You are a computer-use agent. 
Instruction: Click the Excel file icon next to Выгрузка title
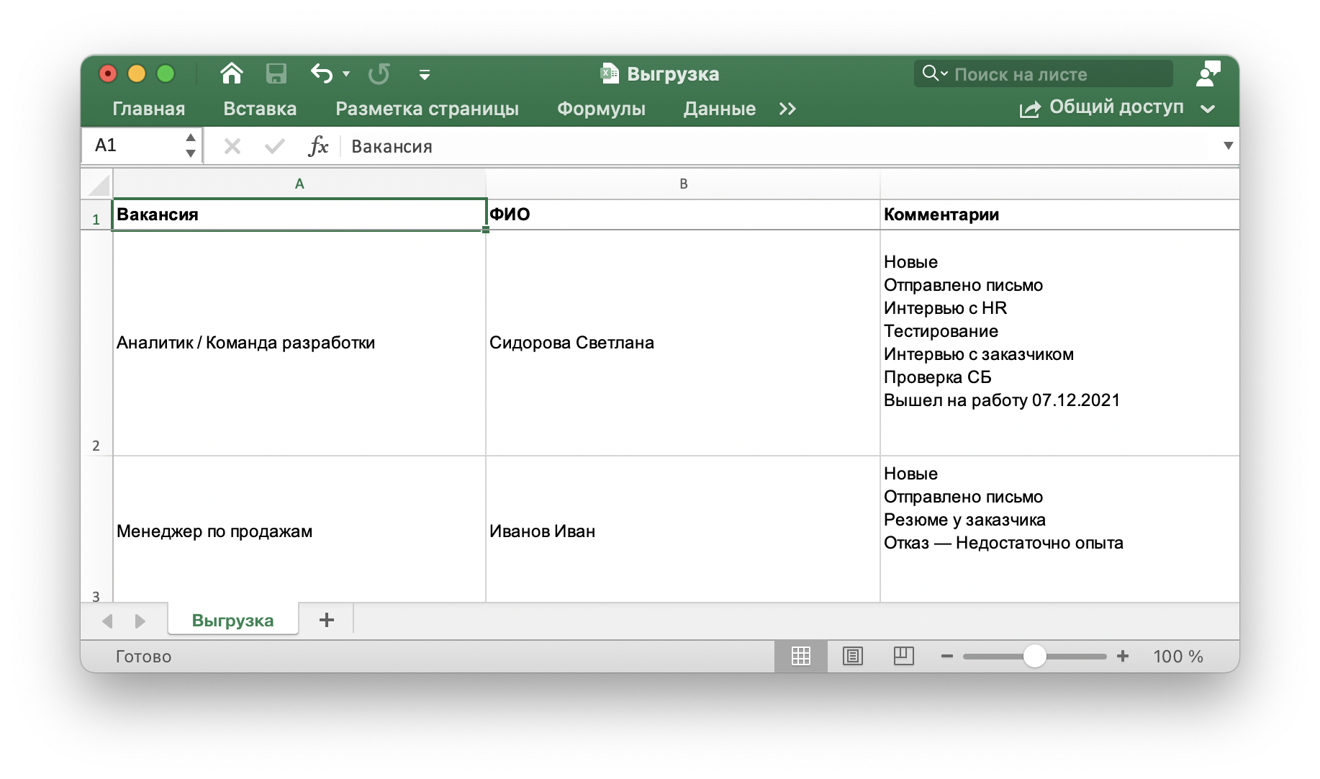pyautogui.click(x=610, y=73)
